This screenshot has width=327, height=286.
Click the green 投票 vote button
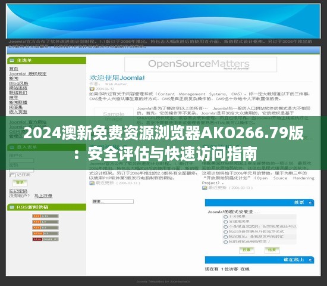(x=247, y=250)
